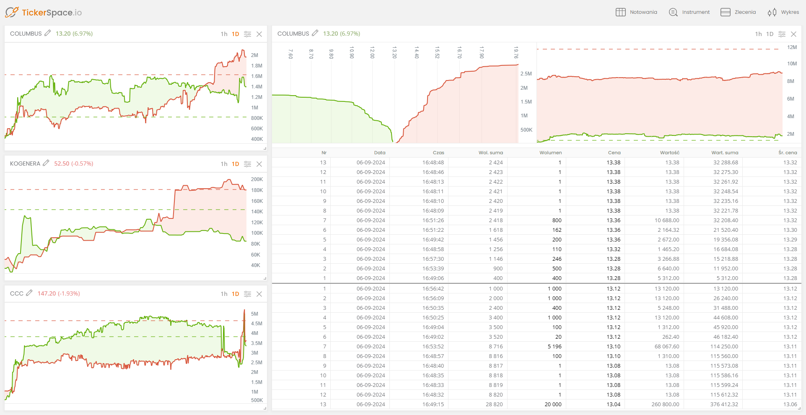Click the Wol. suma column header
The image size is (806, 415).
click(x=491, y=153)
